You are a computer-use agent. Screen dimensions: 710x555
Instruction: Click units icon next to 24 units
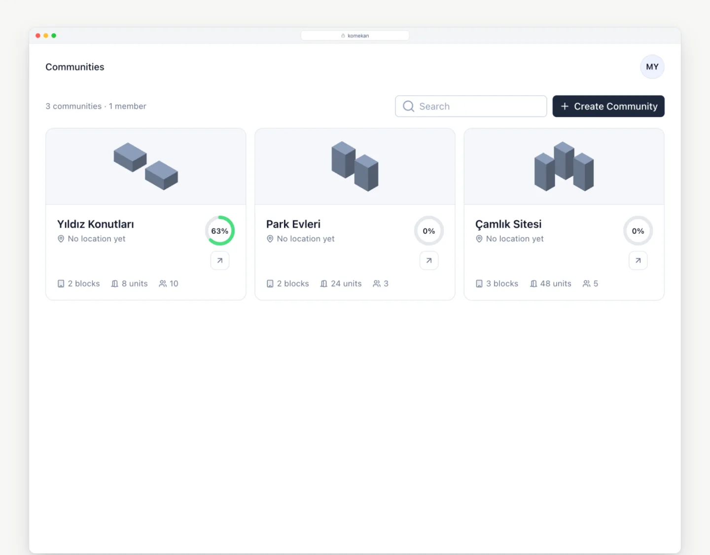[x=324, y=284]
